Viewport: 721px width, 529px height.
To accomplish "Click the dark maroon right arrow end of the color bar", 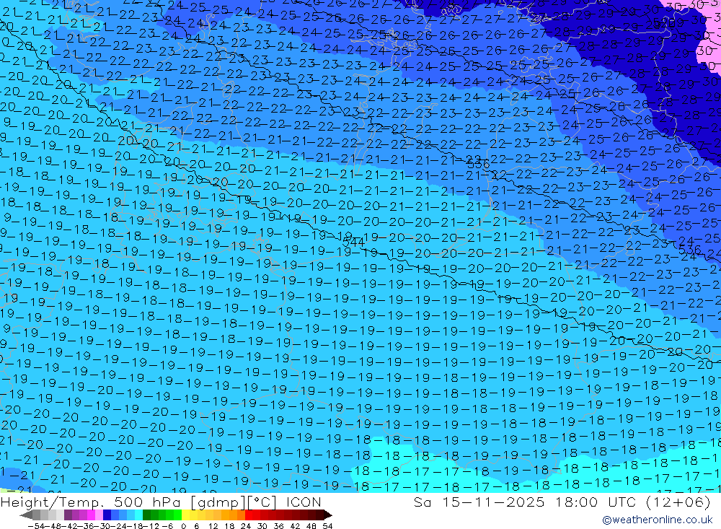I will click(x=327, y=515).
